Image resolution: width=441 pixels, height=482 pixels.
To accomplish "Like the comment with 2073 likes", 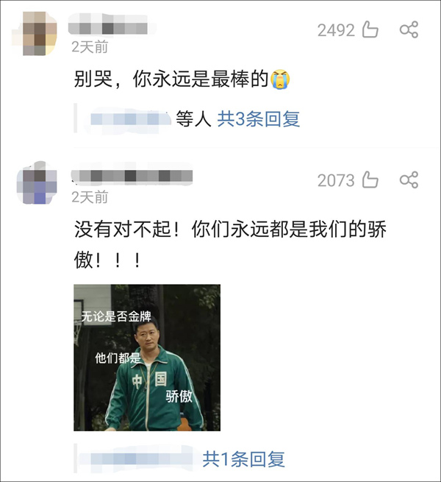I will pyautogui.click(x=370, y=180).
